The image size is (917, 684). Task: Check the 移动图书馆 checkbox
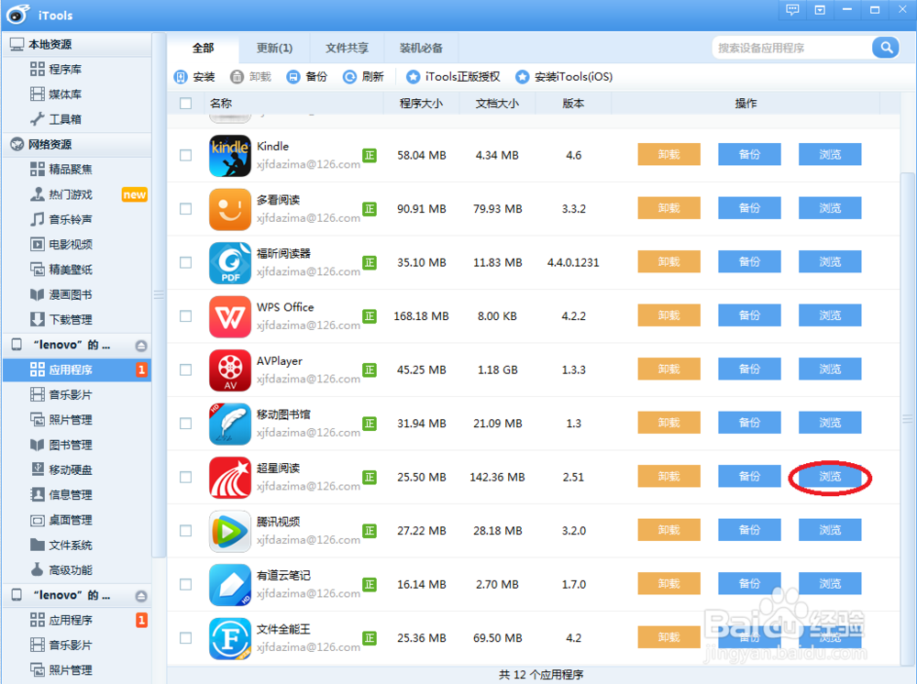click(x=186, y=424)
